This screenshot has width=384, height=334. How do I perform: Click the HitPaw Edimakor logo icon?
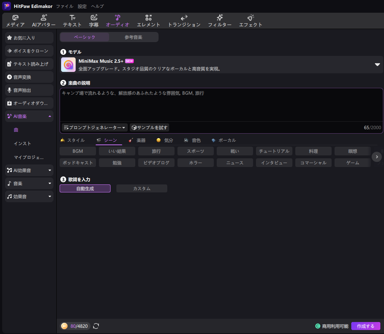(x=7, y=6)
